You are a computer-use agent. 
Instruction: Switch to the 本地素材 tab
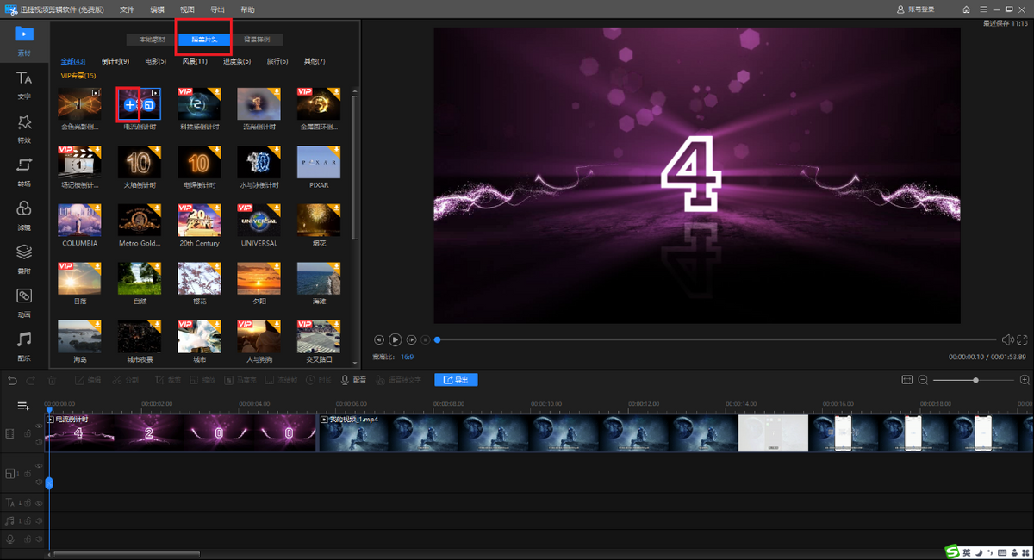(153, 40)
